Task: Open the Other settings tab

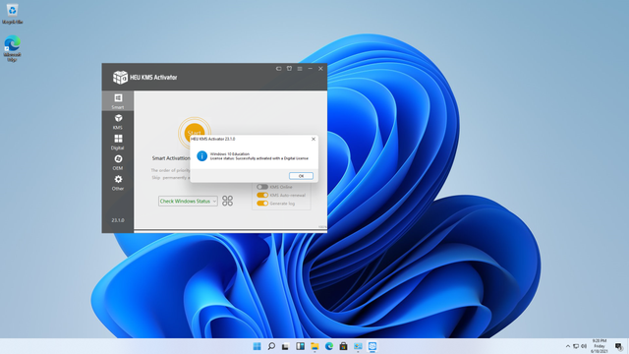Action: [x=118, y=183]
